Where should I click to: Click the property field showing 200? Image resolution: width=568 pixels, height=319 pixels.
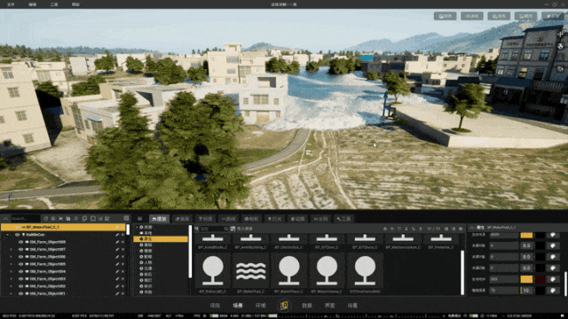coord(504,279)
